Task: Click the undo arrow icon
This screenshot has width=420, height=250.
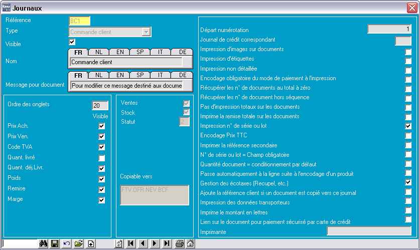Action: tap(66, 244)
